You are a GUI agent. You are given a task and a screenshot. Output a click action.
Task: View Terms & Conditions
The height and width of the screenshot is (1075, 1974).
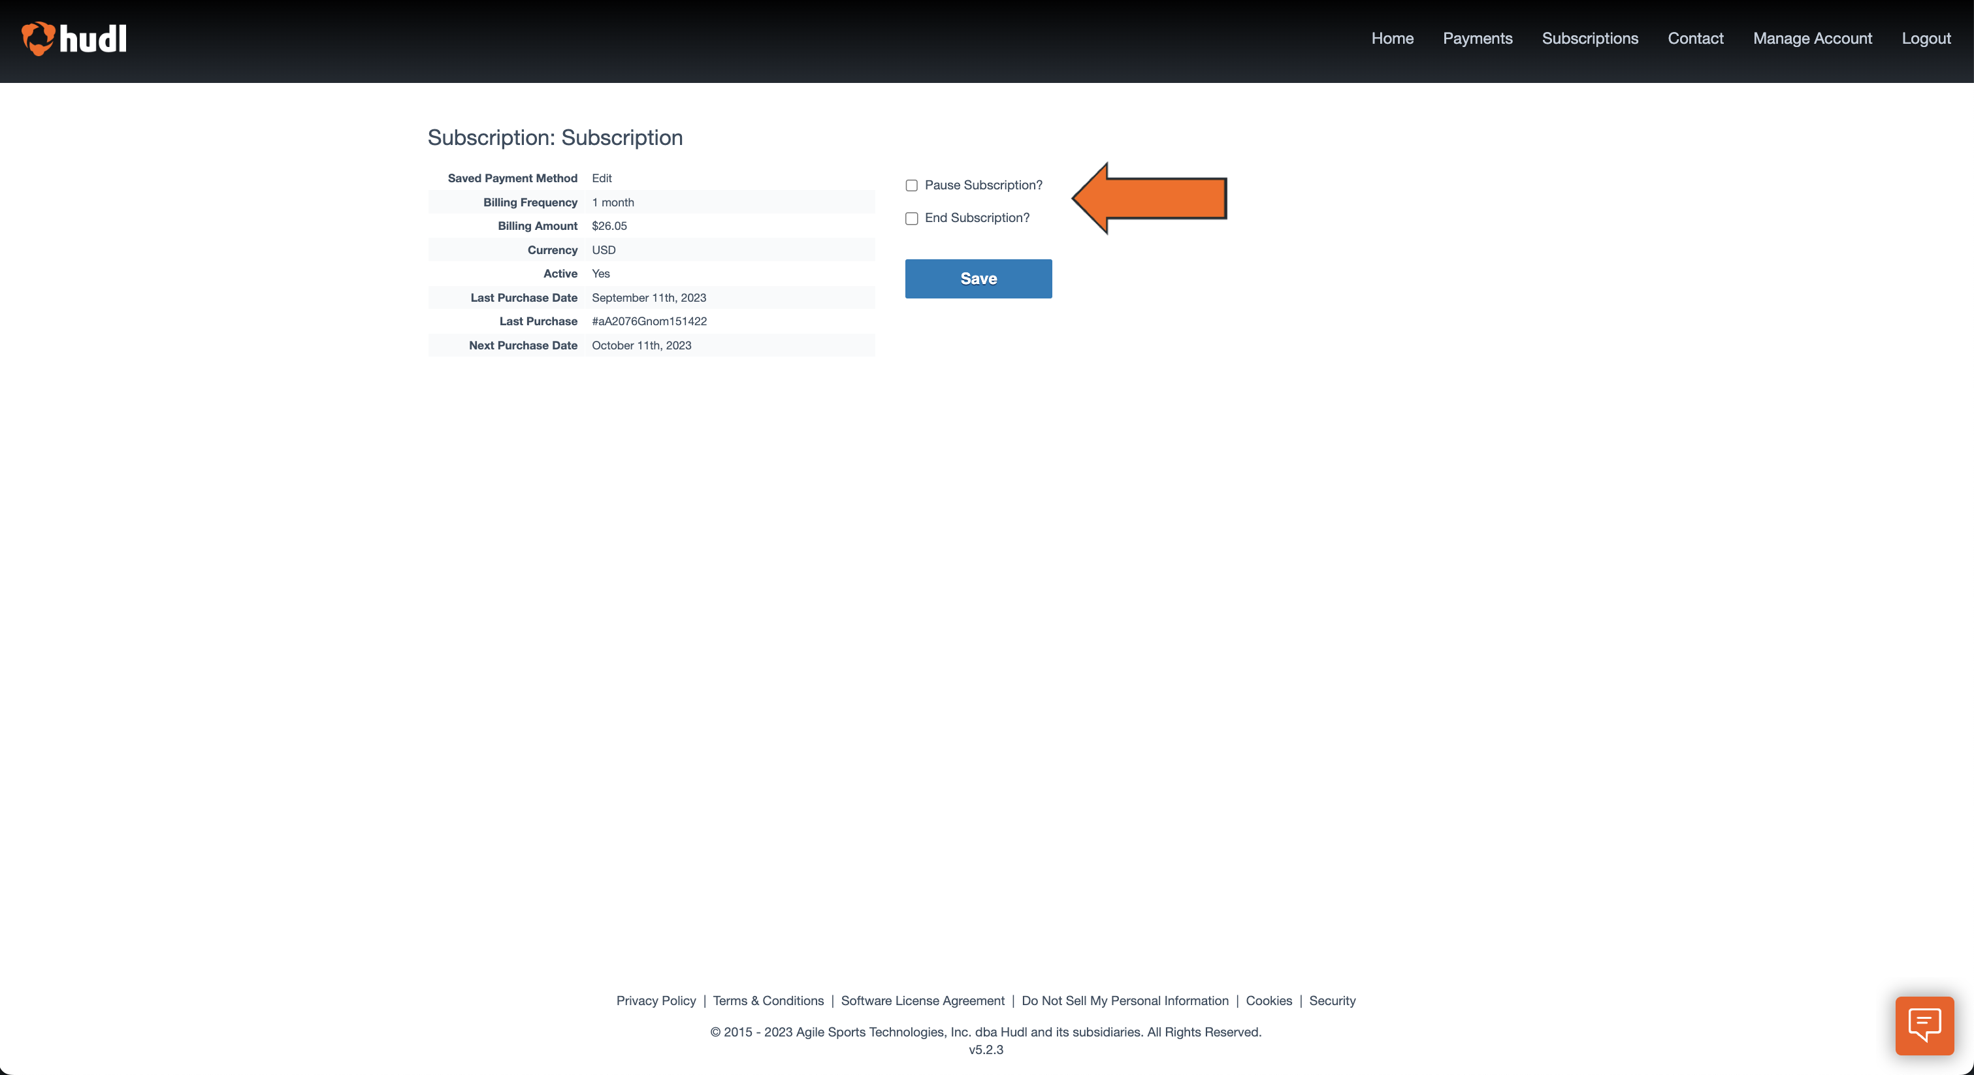pos(769,1000)
